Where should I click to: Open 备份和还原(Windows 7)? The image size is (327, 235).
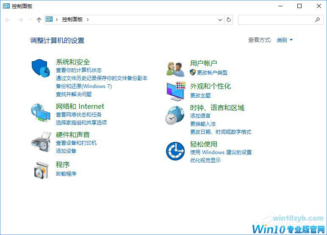84,86
